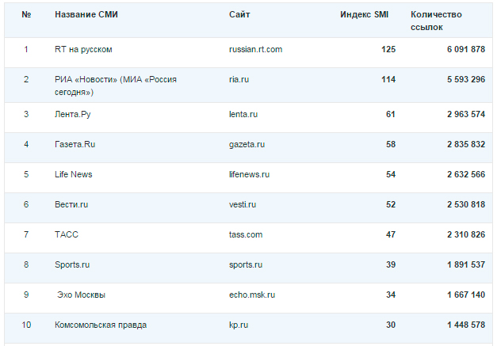Click the vesti.ru site link

coord(243,204)
